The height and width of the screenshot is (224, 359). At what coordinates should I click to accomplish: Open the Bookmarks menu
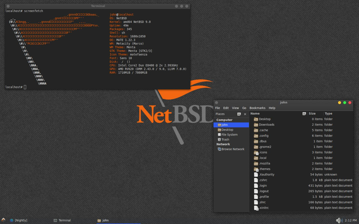(x=257, y=108)
